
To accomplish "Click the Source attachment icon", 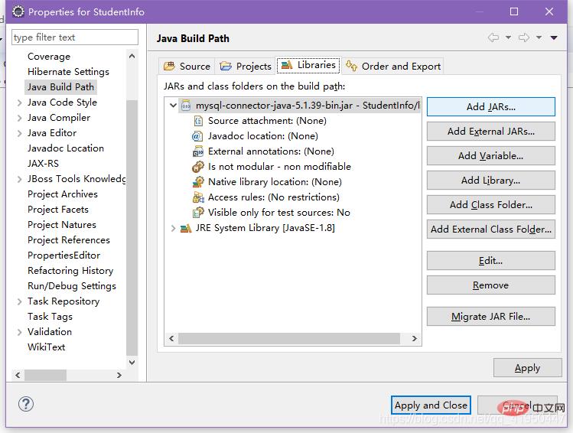I will click(x=198, y=121).
